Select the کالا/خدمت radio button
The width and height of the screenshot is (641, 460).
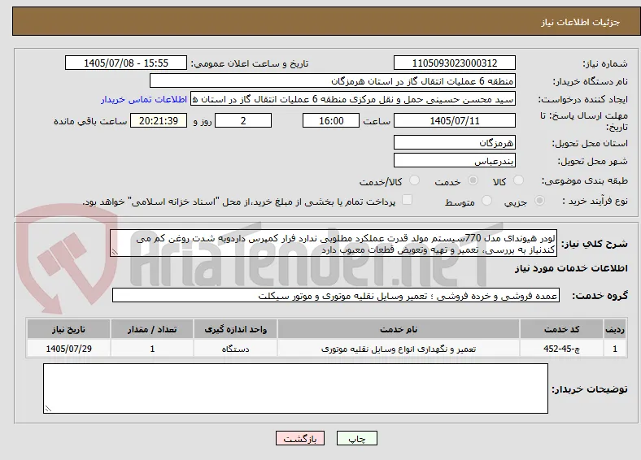(x=415, y=180)
